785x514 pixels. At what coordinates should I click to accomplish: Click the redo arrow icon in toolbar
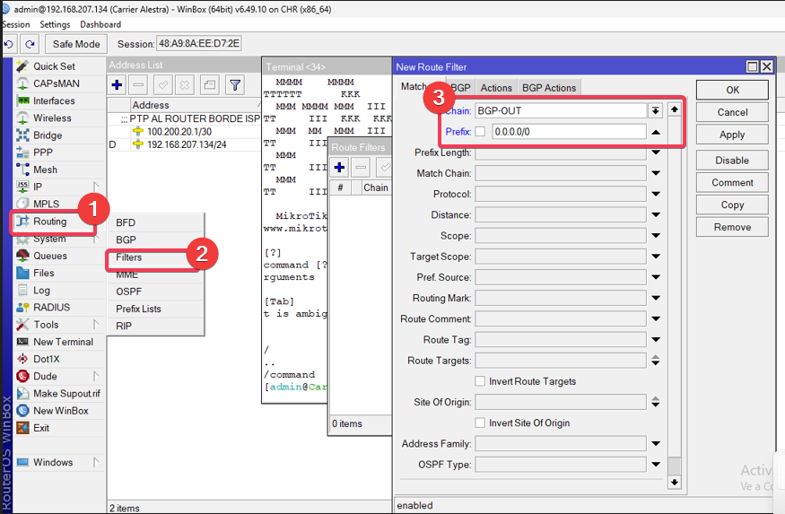31,44
